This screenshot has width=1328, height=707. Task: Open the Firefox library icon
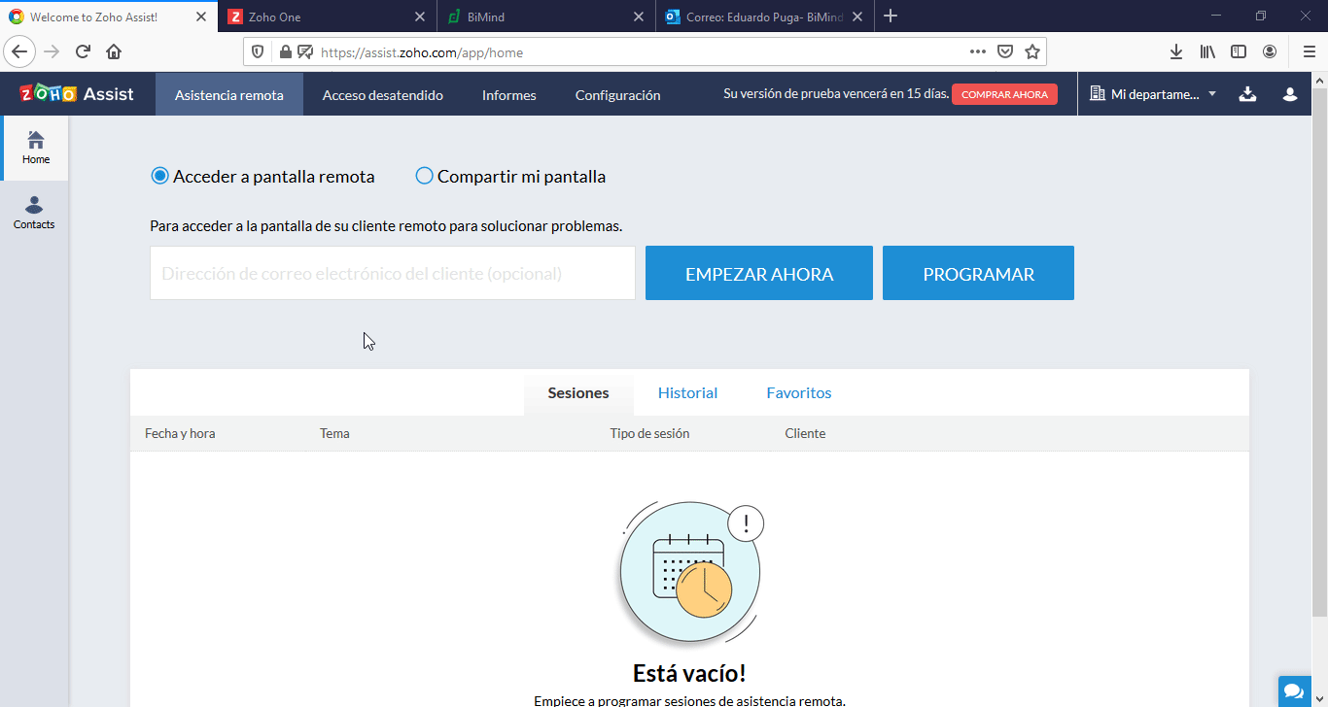pyautogui.click(x=1207, y=52)
